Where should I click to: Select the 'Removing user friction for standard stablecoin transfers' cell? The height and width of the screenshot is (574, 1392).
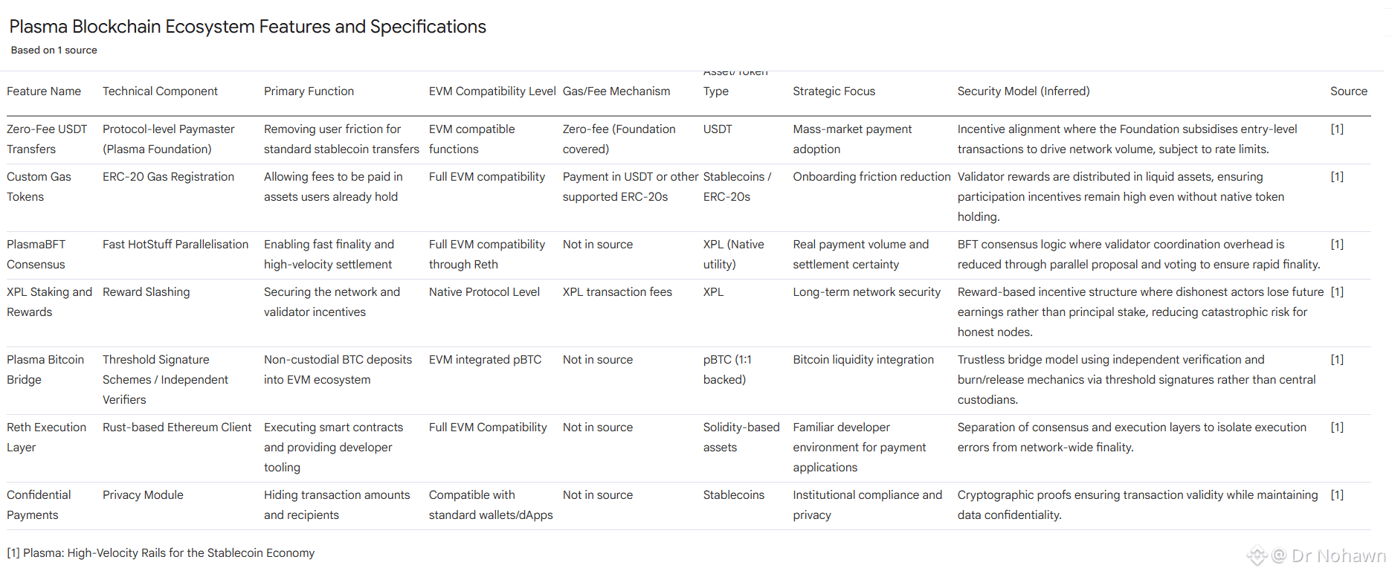click(x=341, y=139)
